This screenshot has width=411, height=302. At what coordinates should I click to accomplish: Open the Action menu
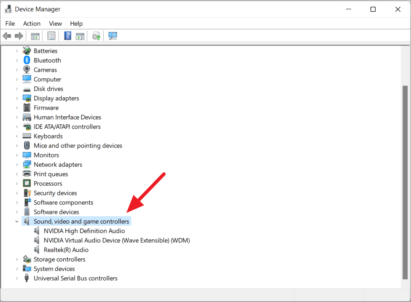32,24
